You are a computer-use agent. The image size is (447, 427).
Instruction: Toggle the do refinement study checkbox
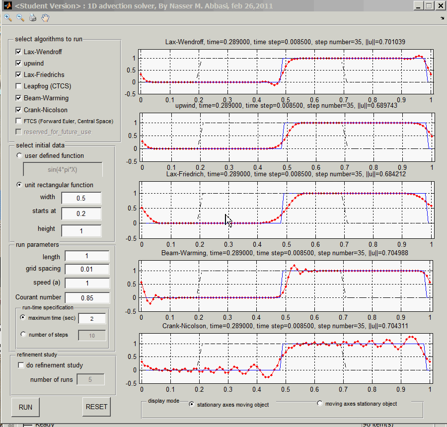(21, 365)
